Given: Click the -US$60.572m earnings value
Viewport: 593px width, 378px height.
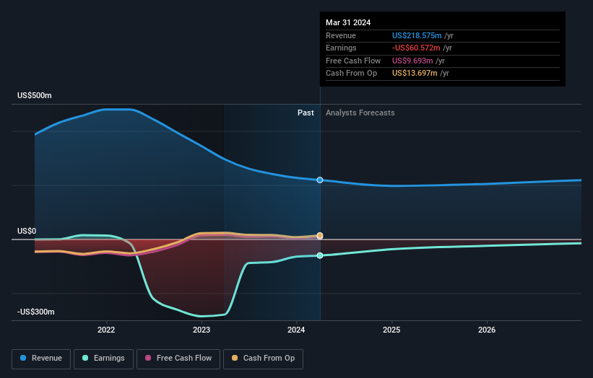Looking at the screenshot, I should pos(416,48).
